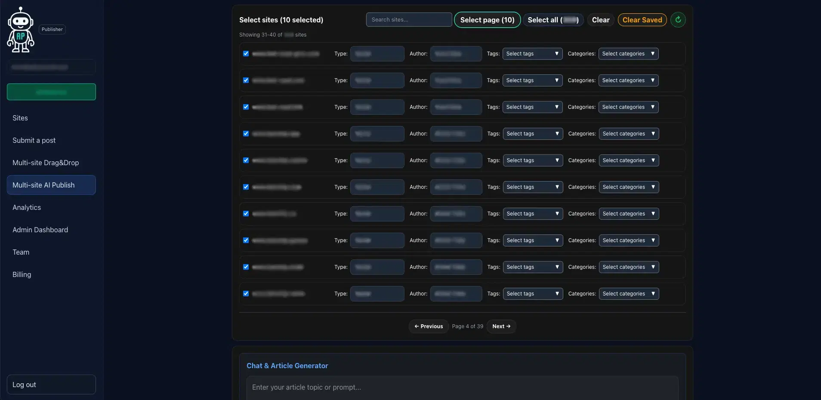This screenshot has height=400, width=821.
Task: Go to Next page of sites
Action: point(501,326)
